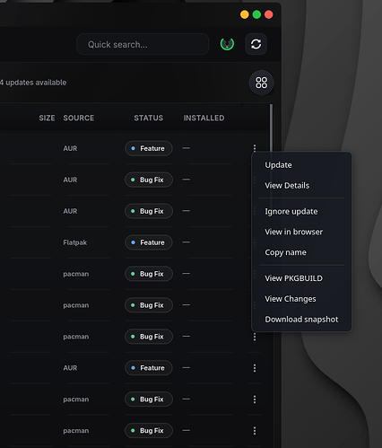Open the three-dot menu for first AUR row
This screenshot has width=382, height=448.
[255, 147]
